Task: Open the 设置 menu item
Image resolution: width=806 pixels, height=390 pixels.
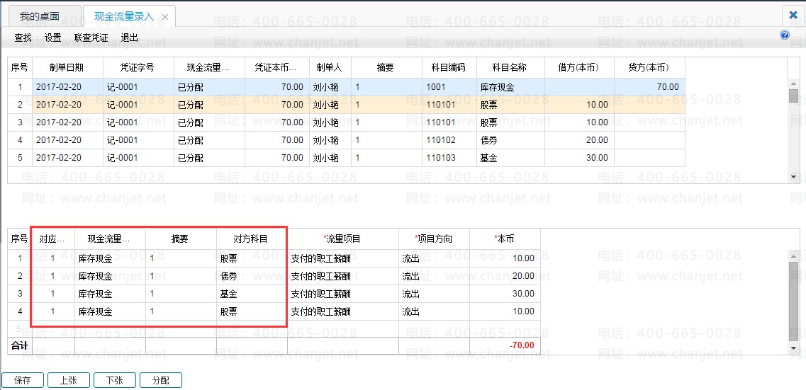Action: (52, 38)
